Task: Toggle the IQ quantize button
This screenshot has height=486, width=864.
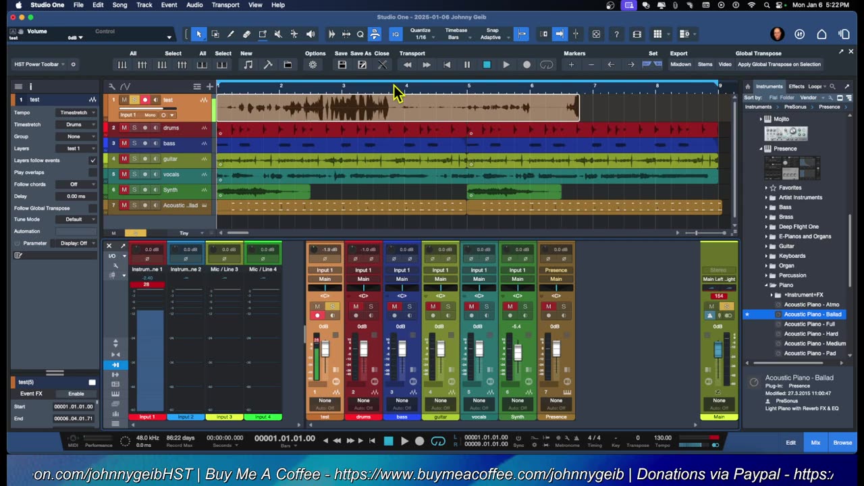Action: (x=396, y=34)
